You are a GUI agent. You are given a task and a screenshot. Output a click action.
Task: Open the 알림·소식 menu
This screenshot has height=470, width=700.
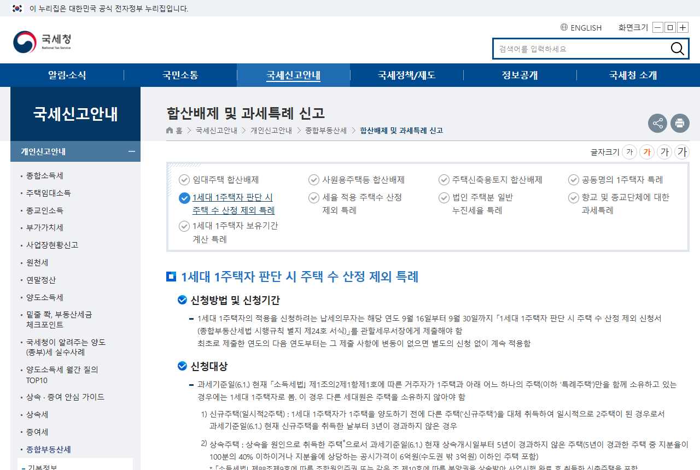pyautogui.click(x=67, y=75)
